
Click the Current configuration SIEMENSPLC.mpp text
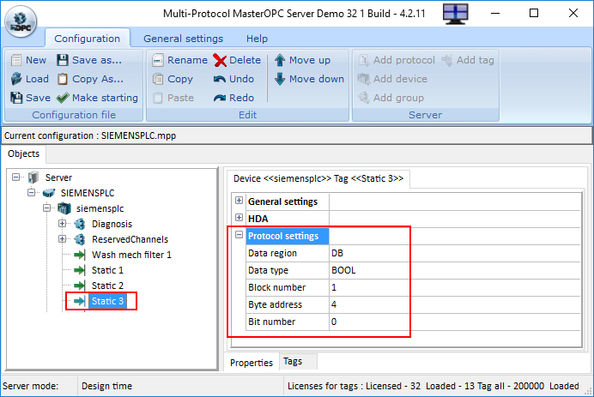coord(90,135)
